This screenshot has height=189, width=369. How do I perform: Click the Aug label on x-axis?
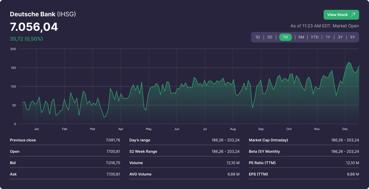click(233, 129)
